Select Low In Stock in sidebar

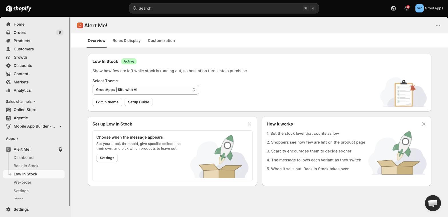(x=34, y=174)
